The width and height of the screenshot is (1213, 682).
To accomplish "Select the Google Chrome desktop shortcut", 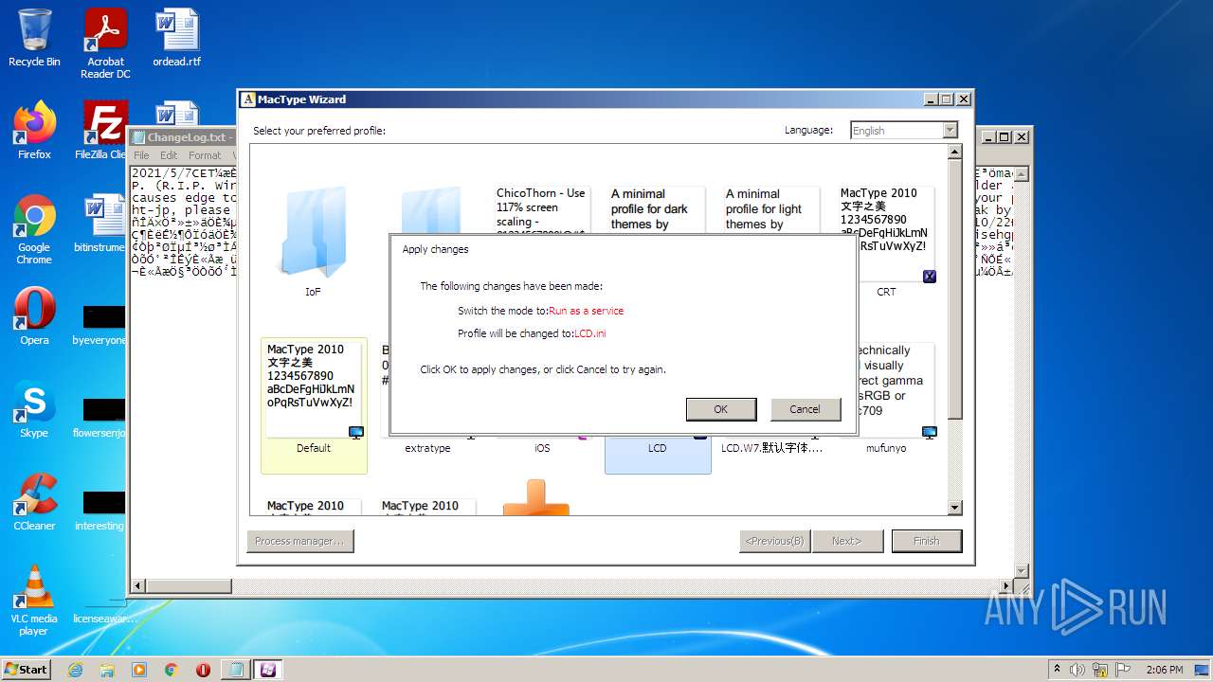I will tap(34, 229).
